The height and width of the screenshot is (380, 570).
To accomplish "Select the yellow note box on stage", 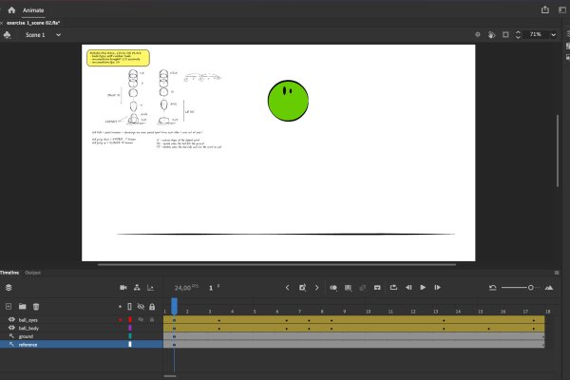I will tap(118, 58).
